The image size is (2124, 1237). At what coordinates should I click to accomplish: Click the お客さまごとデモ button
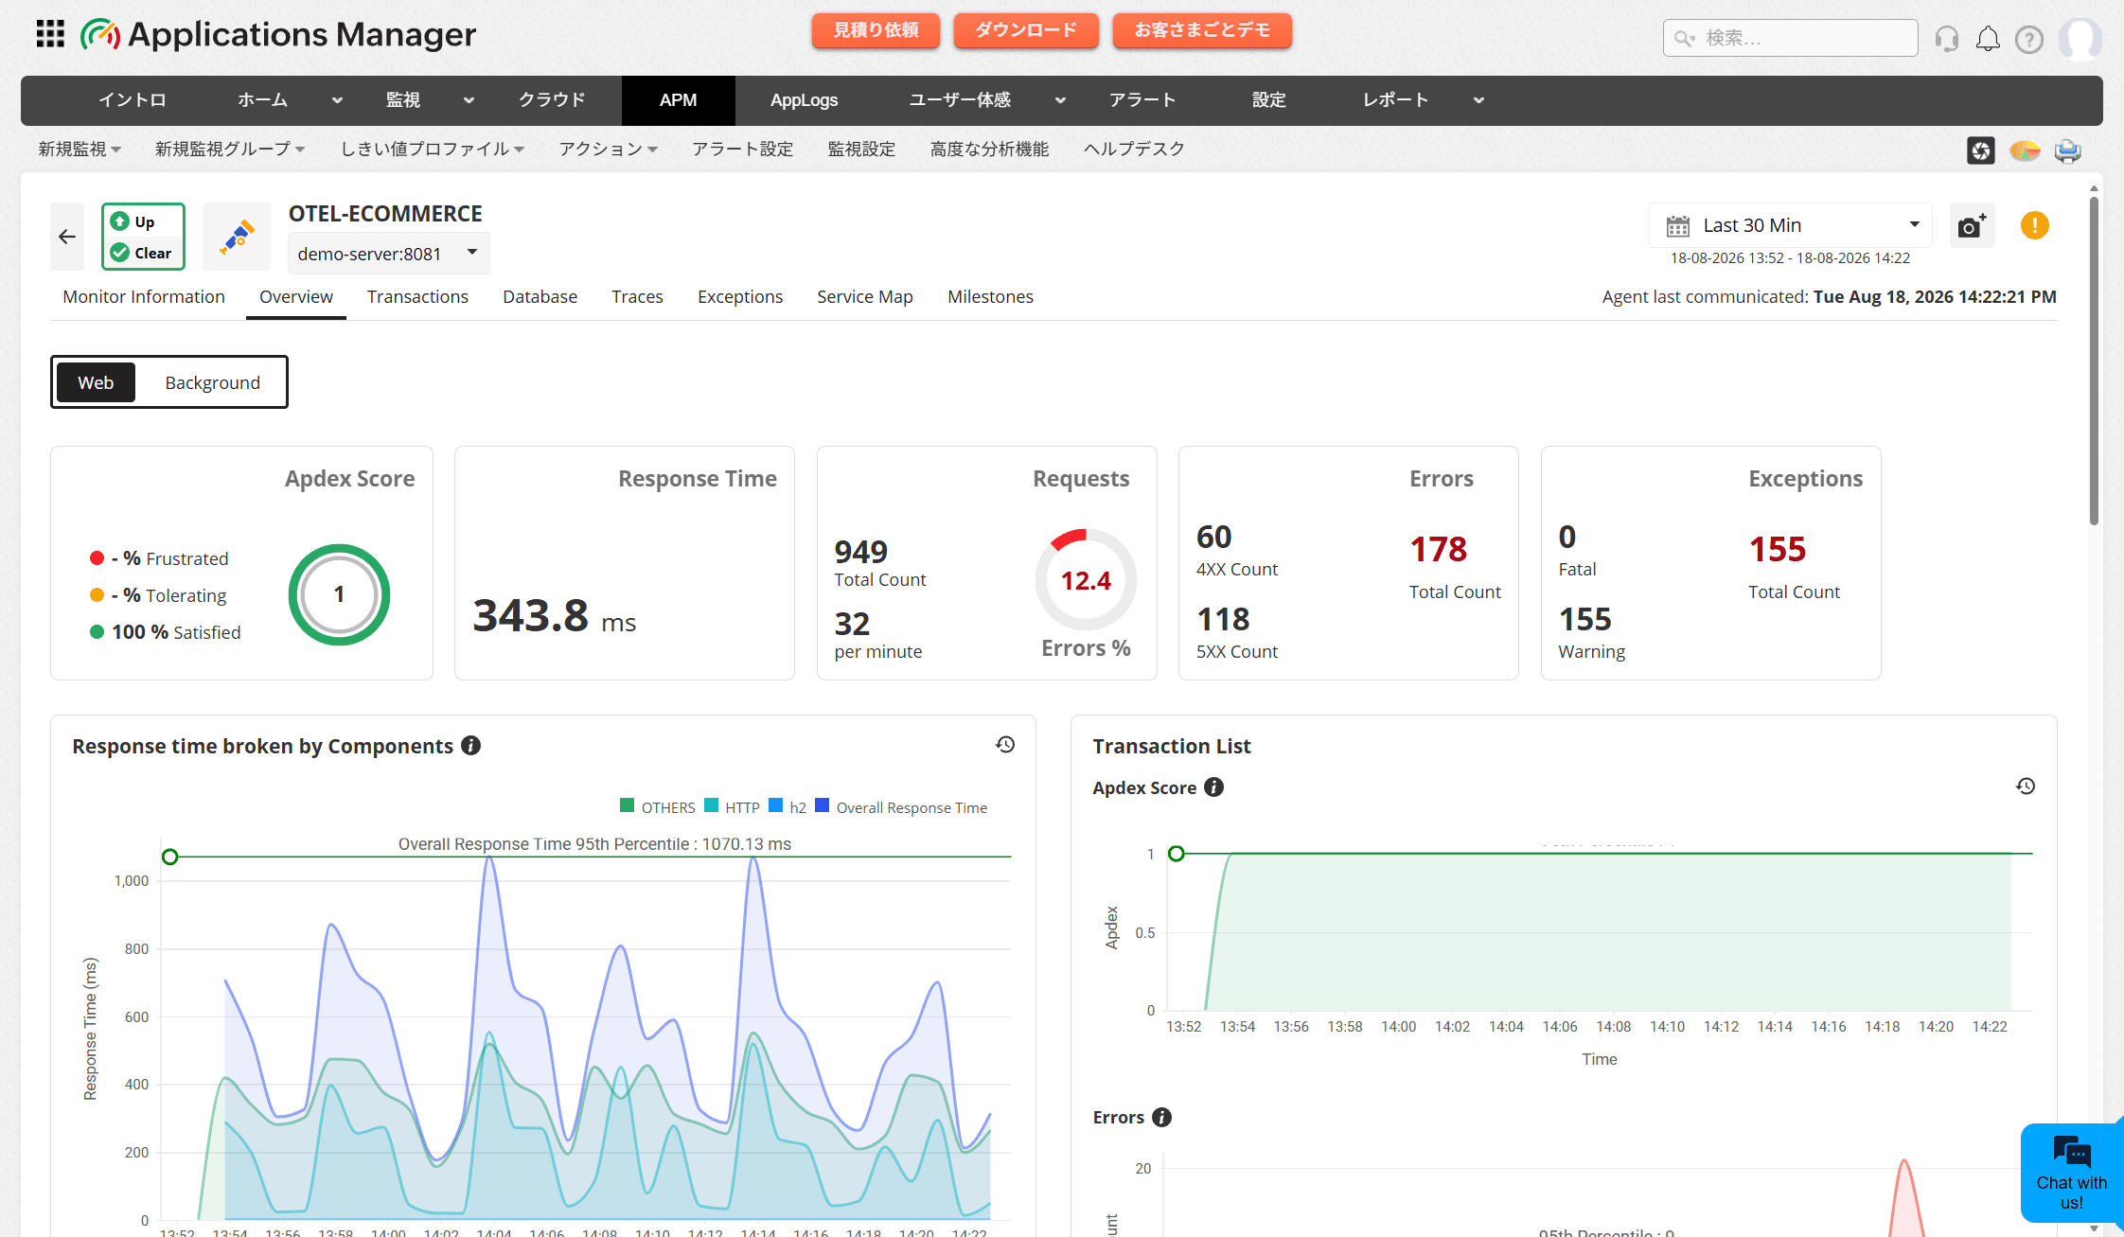(x=1202, y=30)
